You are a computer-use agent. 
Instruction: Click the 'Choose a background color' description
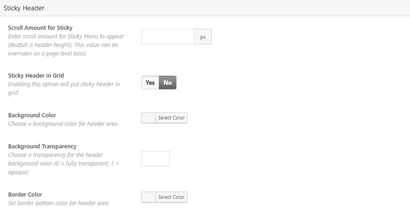tap(63, 124)
